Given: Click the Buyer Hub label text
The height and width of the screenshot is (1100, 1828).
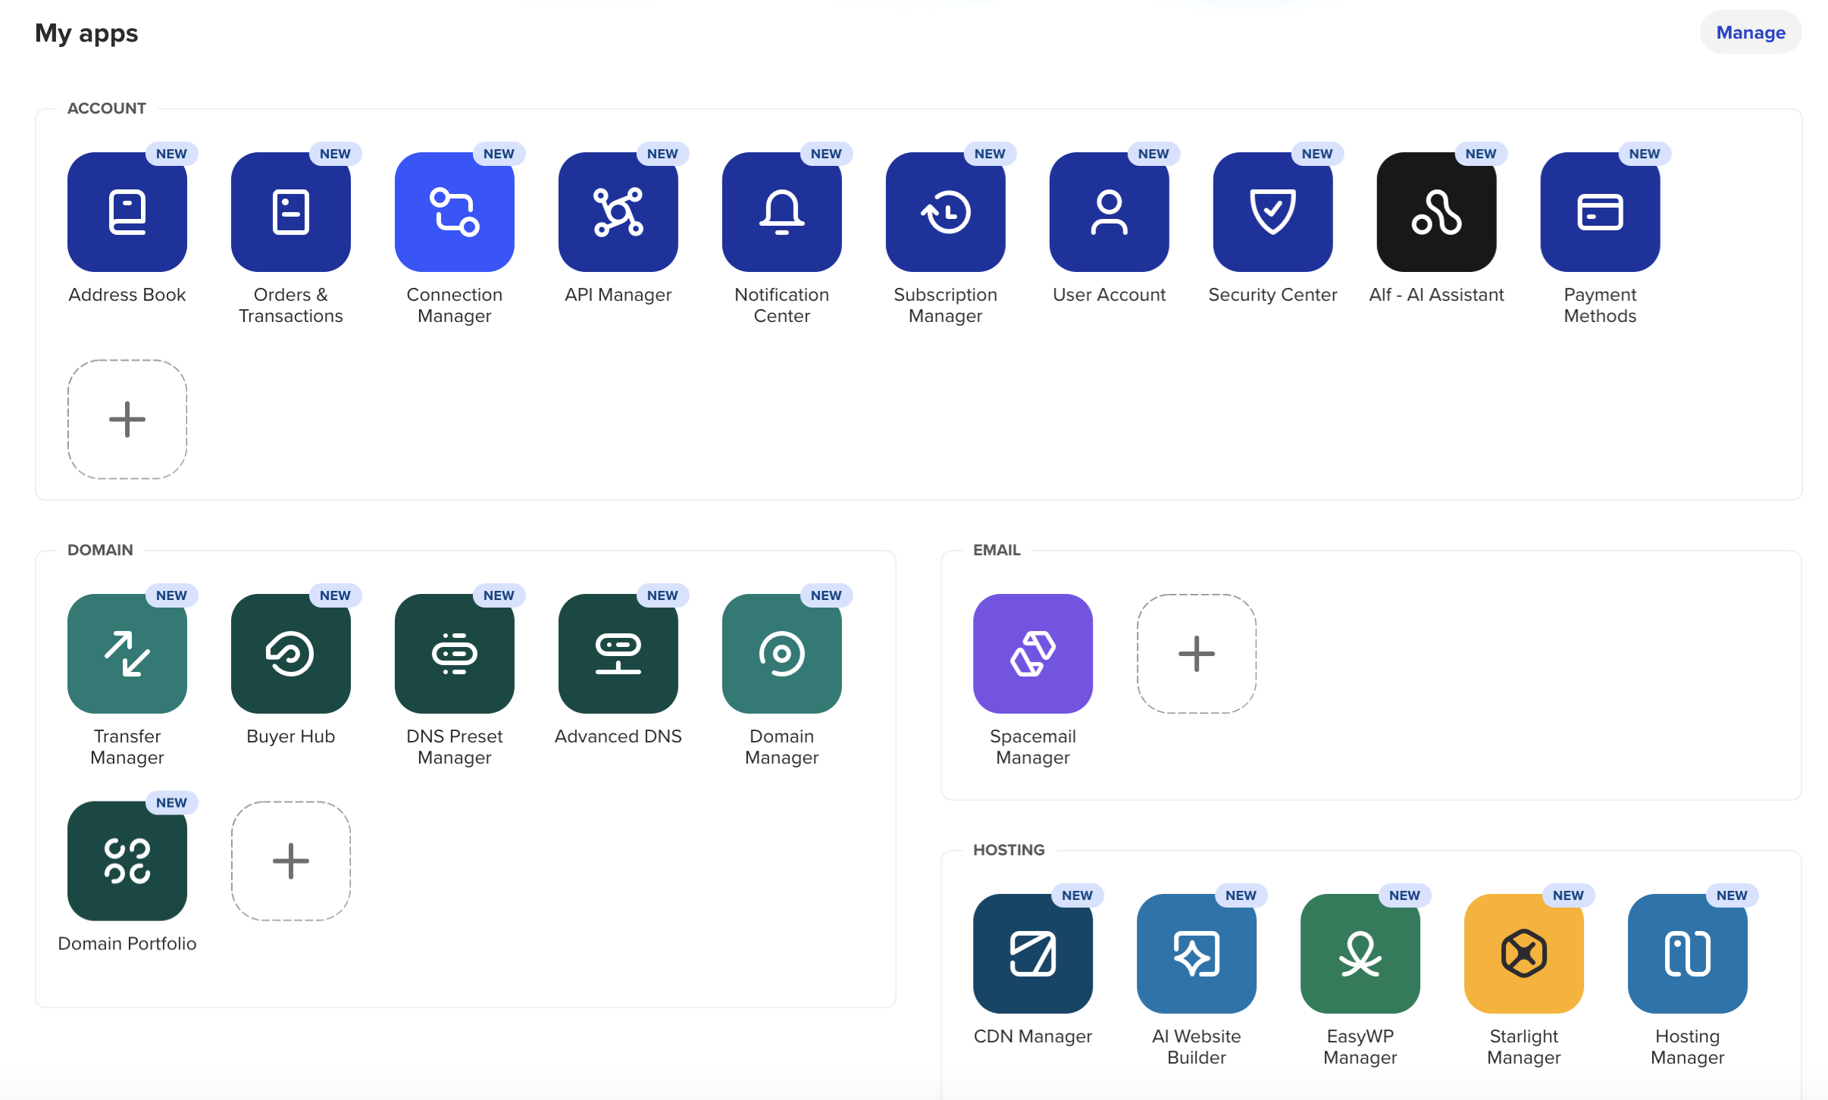Looking at the screenshot, I should (x=291, y=736).
